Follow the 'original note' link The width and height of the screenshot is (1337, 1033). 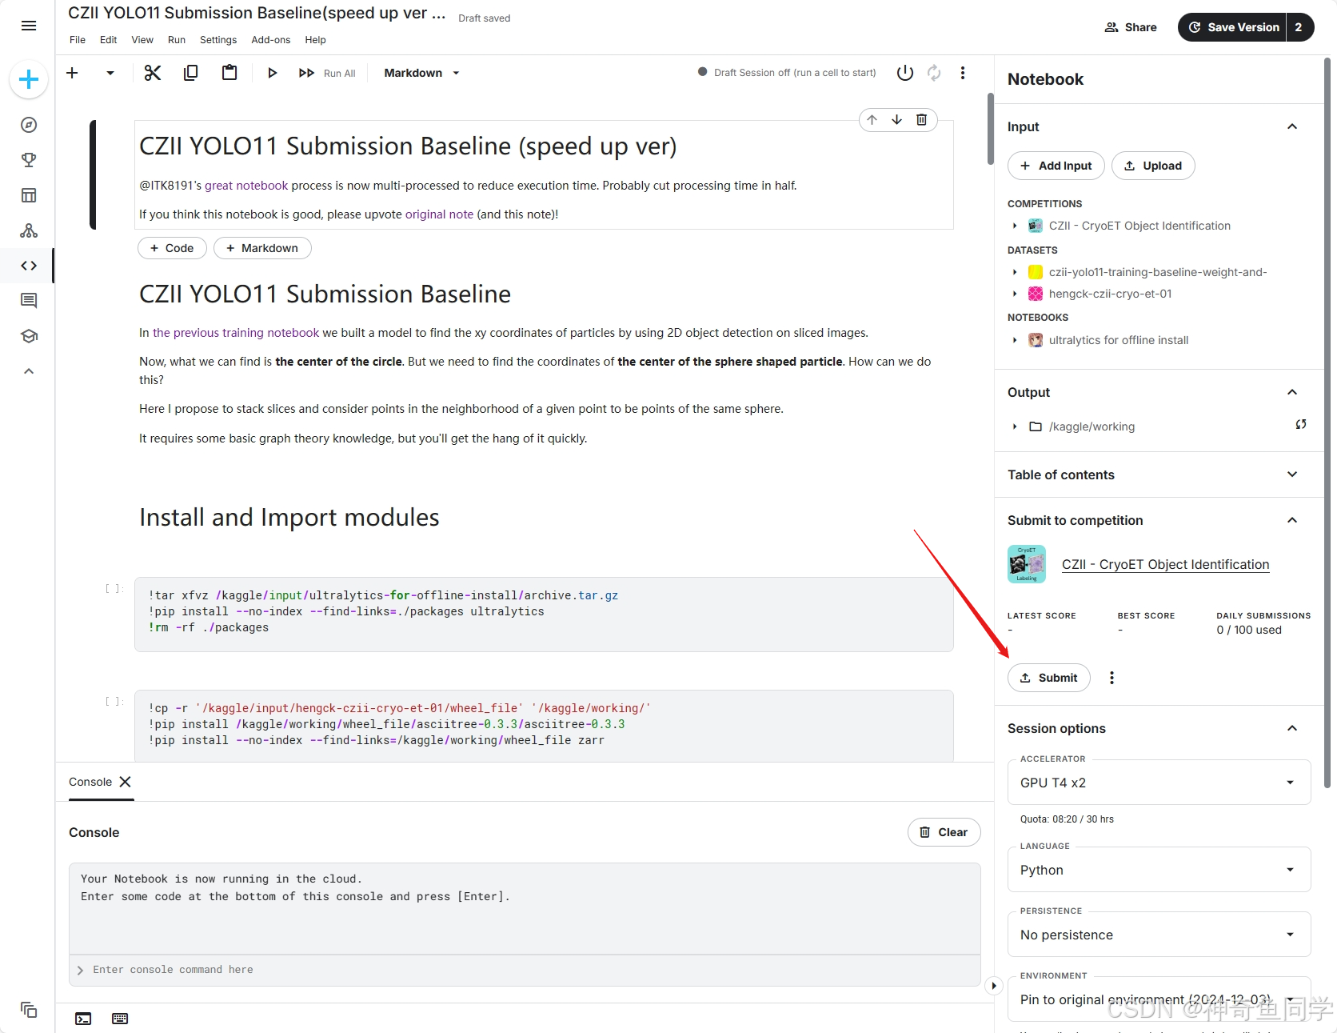pos(439,214)
